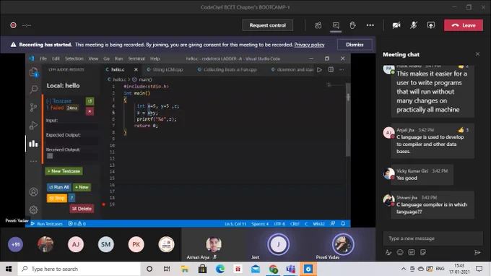Click the testcase Input field
Image resolution: width=491 pixels, height=276 pixels.
click(72, 126)
